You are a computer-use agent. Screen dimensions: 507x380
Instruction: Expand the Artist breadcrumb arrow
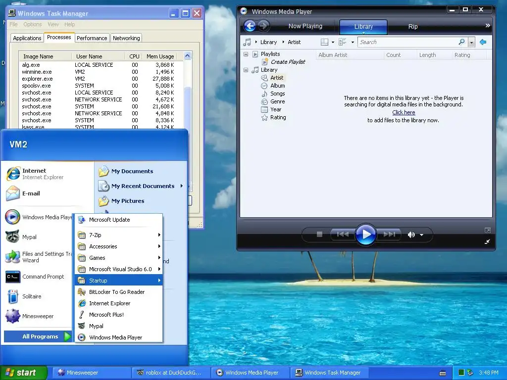[x=283, y=42]
